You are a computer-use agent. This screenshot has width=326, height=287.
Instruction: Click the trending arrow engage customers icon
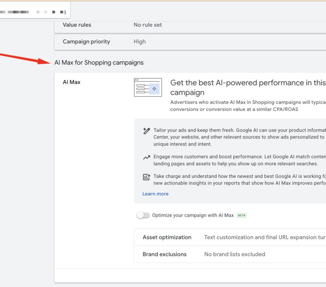click(x=146, y=157)
